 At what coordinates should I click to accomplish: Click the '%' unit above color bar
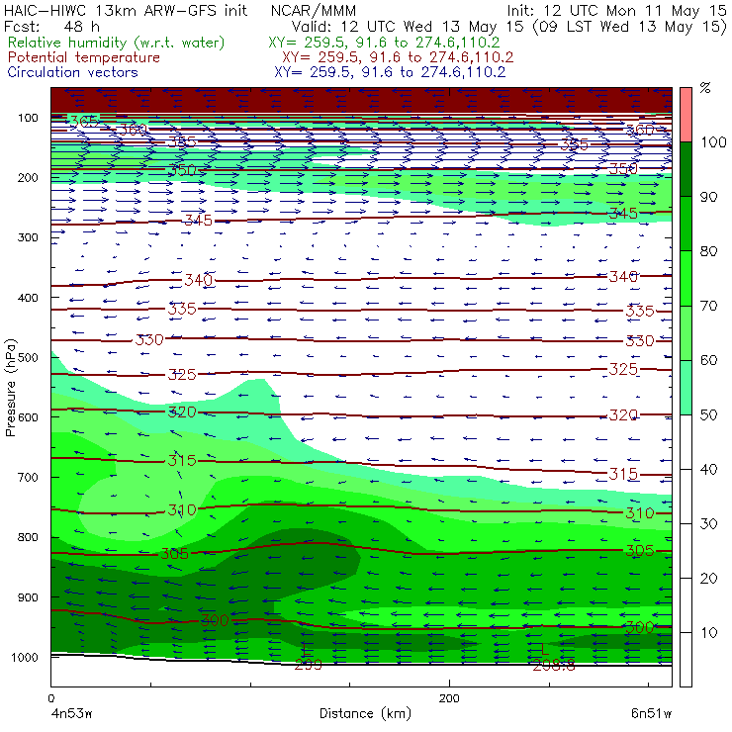pyautogui.click(x=705, y=88)
